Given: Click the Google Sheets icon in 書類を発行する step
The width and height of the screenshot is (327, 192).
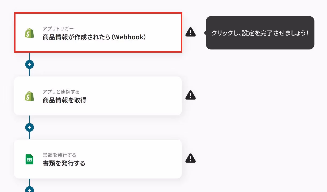Looking at the screenshot, I should (x=29, y=159).
